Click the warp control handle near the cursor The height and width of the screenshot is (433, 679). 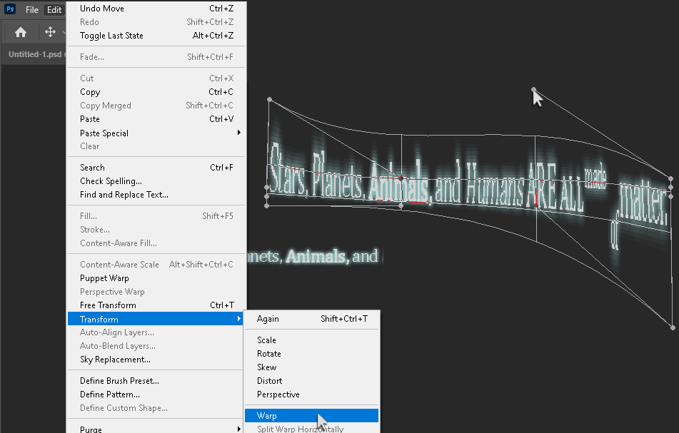click(x=534, y=90)
